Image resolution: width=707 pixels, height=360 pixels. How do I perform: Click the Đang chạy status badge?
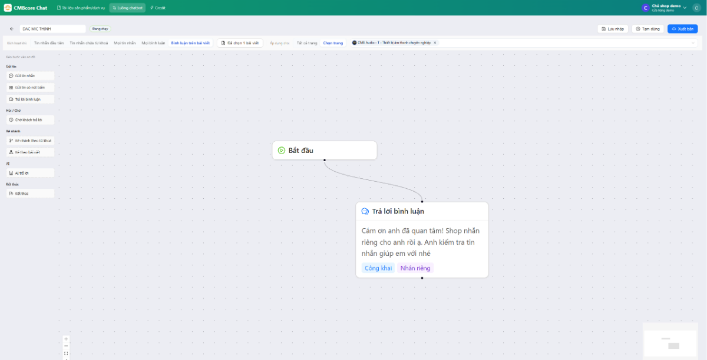coord(100,29)
